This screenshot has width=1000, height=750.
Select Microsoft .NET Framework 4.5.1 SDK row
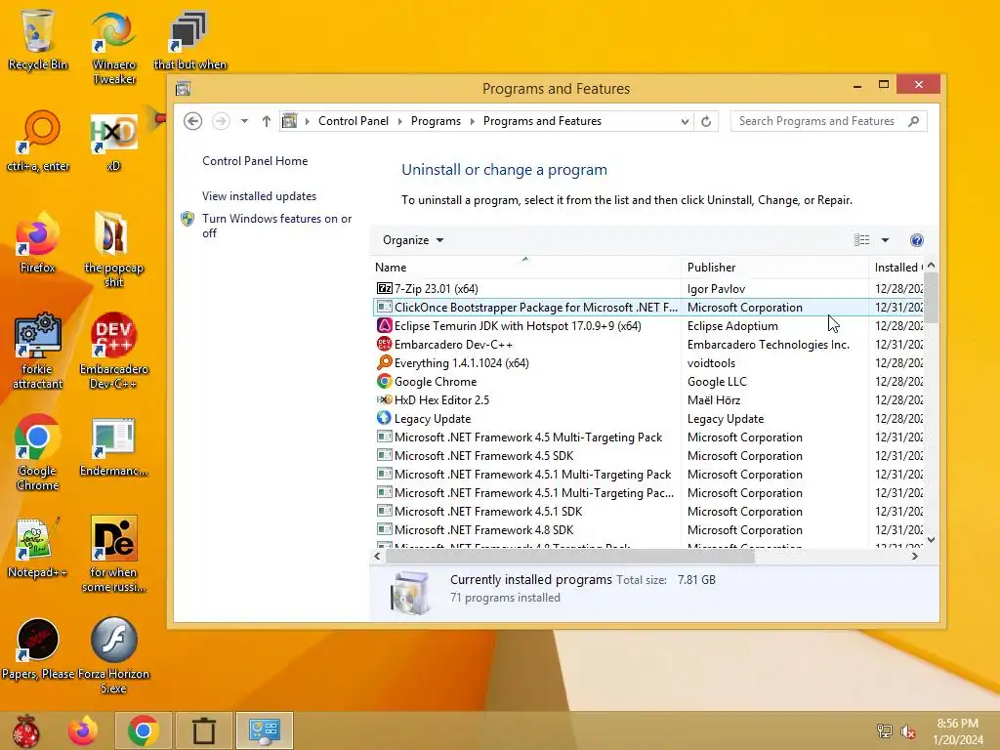click(x=647, y=512)
